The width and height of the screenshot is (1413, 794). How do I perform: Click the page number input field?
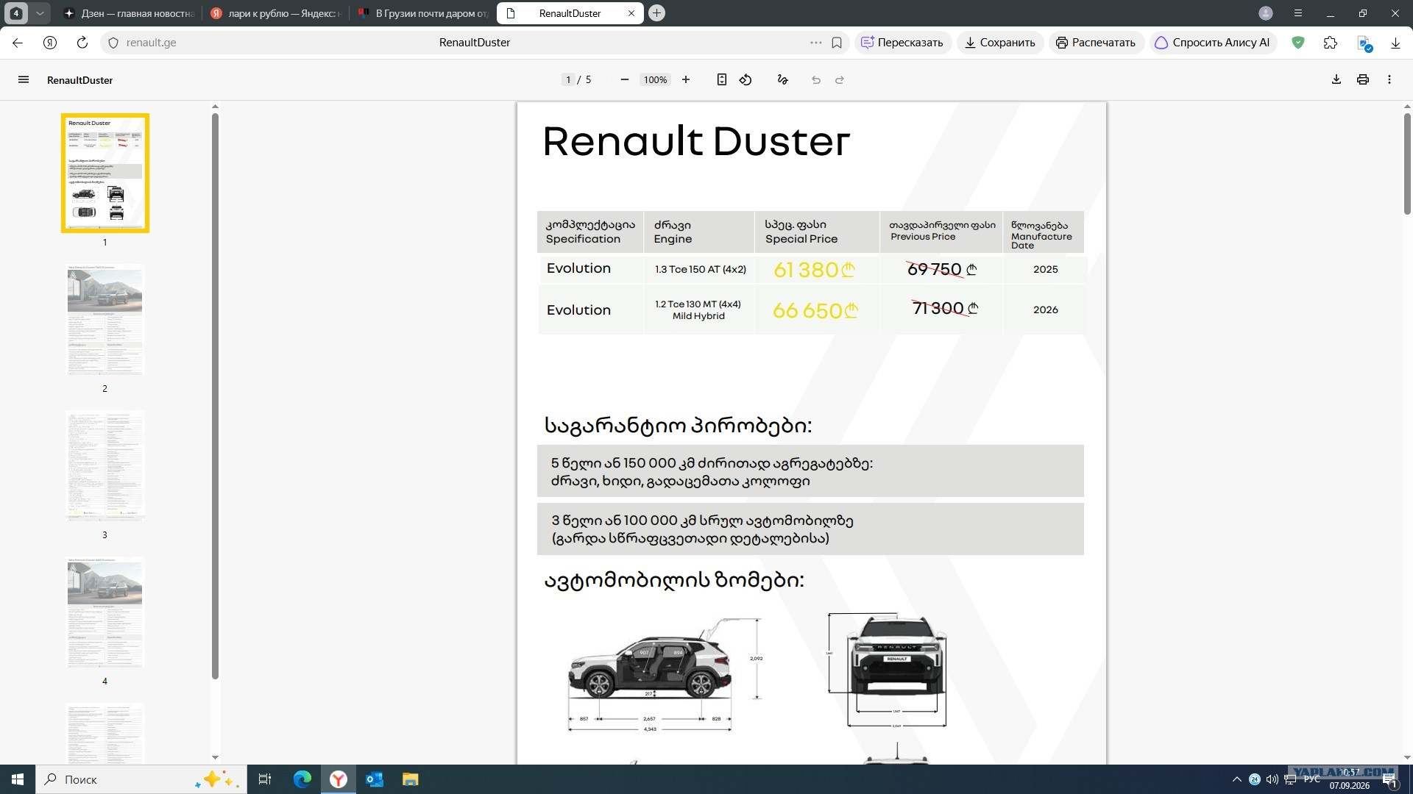[568, 79]
